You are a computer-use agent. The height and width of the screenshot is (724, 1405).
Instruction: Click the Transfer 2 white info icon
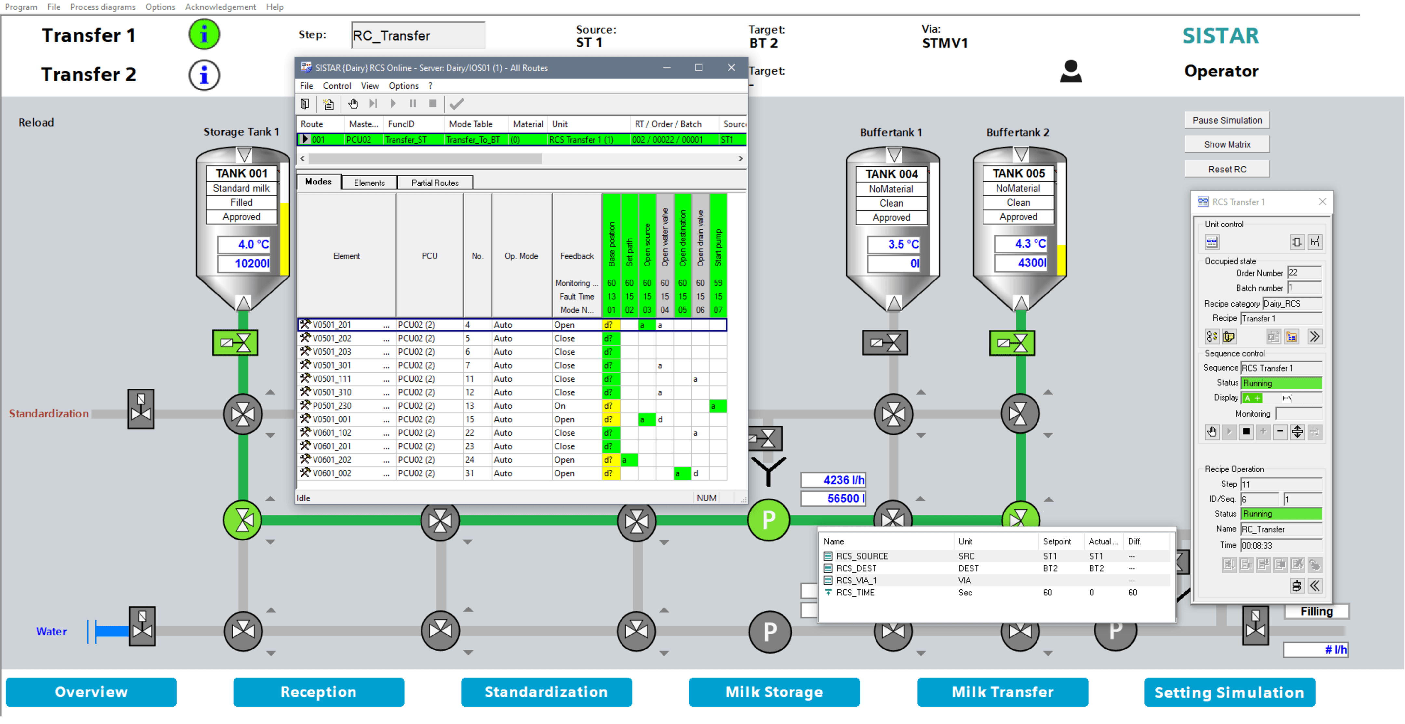tap(204, 75)
